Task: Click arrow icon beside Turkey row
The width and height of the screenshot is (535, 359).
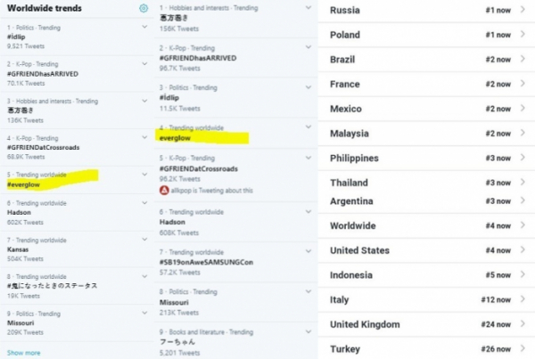Action: pos(523,348)
